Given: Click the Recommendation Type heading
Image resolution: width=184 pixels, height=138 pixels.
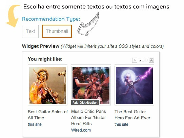Looking at the screenshot, I should (x=51, y=19).
